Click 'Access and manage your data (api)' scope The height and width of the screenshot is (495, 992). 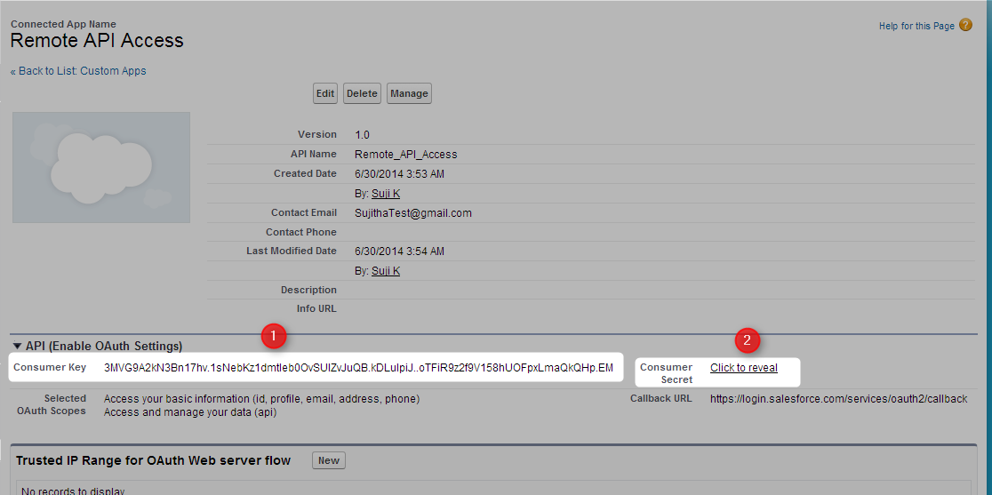click(190, 412)
